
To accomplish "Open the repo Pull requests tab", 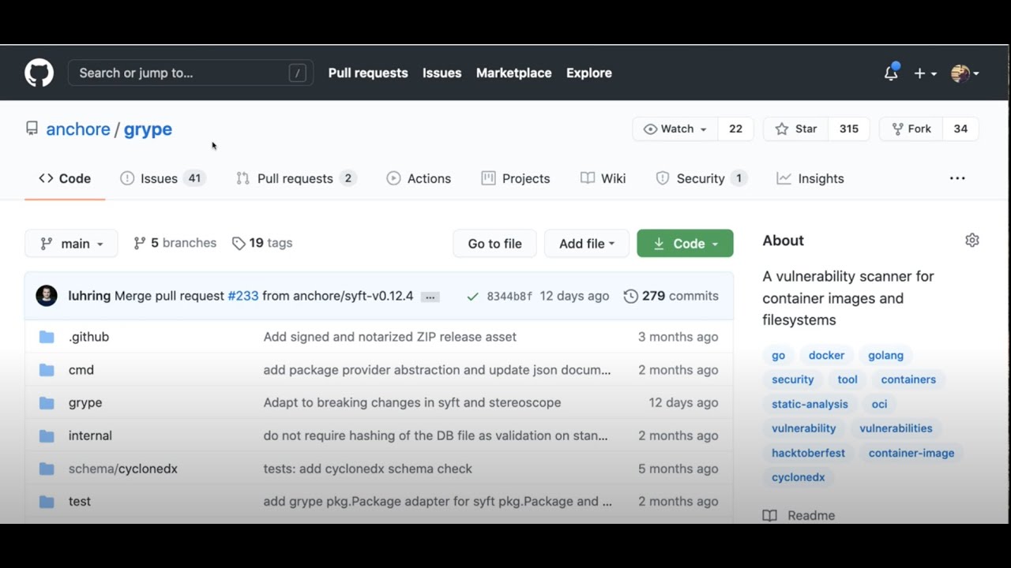I will (x=296, y=178).
